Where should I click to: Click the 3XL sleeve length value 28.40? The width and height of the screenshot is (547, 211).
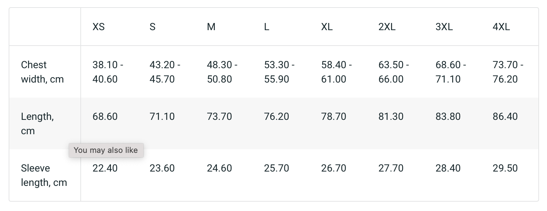pyautogui.click(x=448, y=168)
